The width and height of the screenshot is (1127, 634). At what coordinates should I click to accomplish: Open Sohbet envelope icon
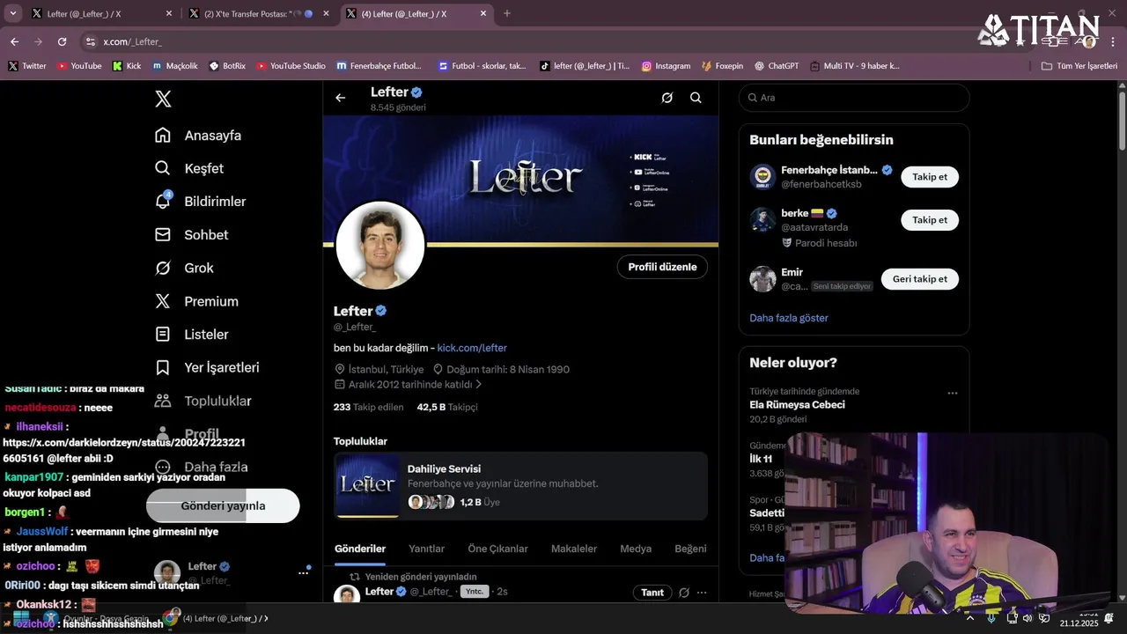[x=163, y=234]
